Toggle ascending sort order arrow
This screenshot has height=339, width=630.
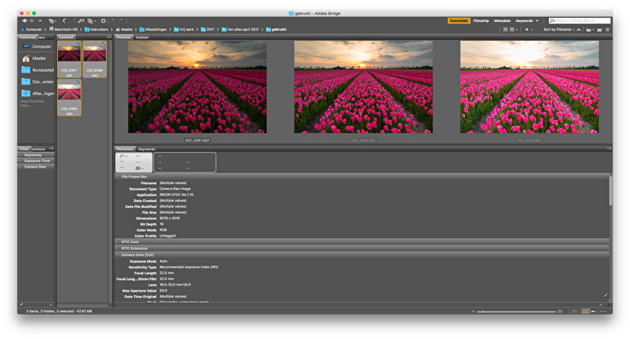pyautogui.click(x=579, y=30)
